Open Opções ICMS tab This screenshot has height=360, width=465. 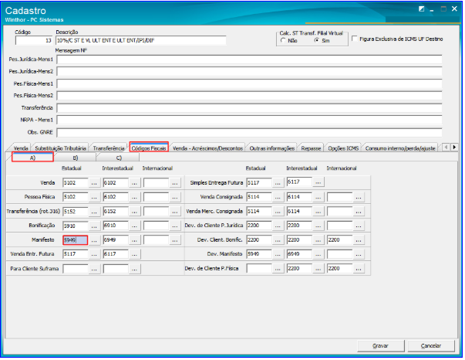tap(343, 148)
